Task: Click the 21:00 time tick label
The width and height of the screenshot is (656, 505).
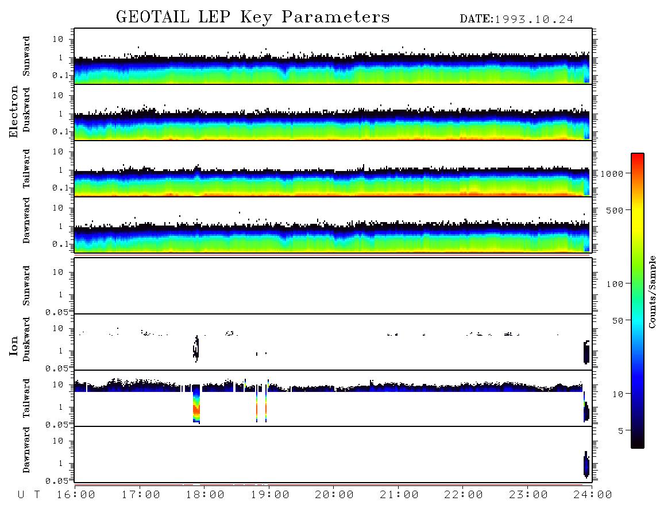Action: point(399,495)
